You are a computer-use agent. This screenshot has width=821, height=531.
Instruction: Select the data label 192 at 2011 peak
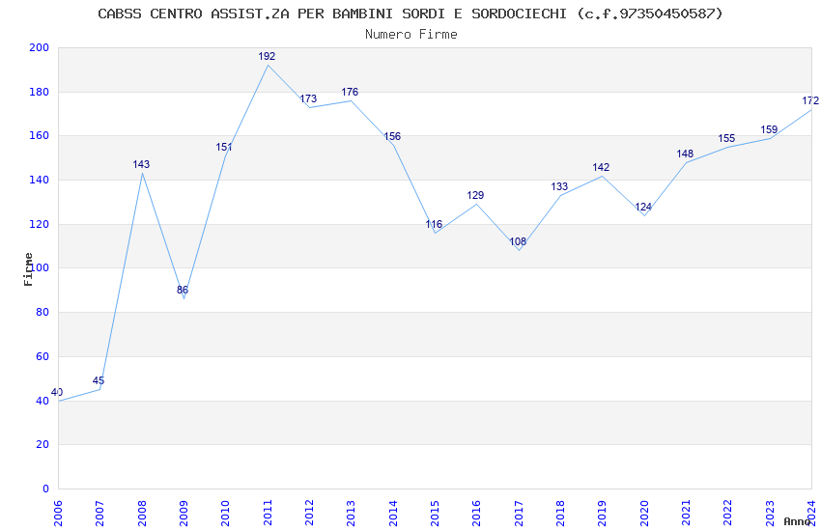click(267, 56)
